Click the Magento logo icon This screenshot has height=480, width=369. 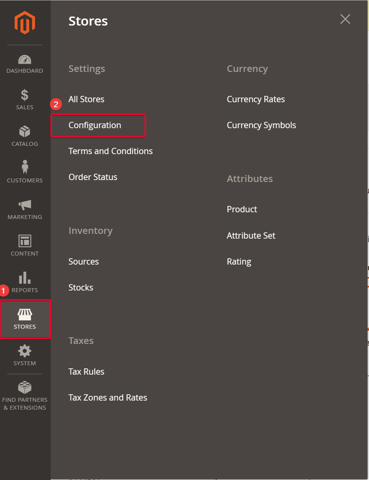pyautogui.click(x=25, y=23)
